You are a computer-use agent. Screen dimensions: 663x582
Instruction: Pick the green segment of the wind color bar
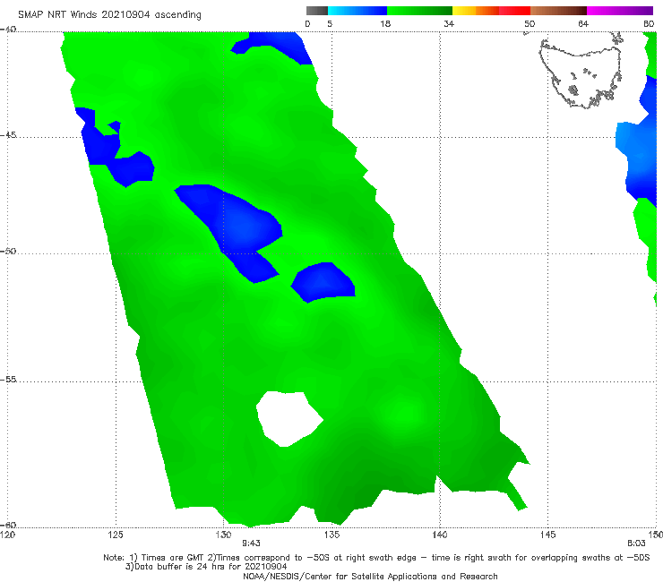point(419,11)
